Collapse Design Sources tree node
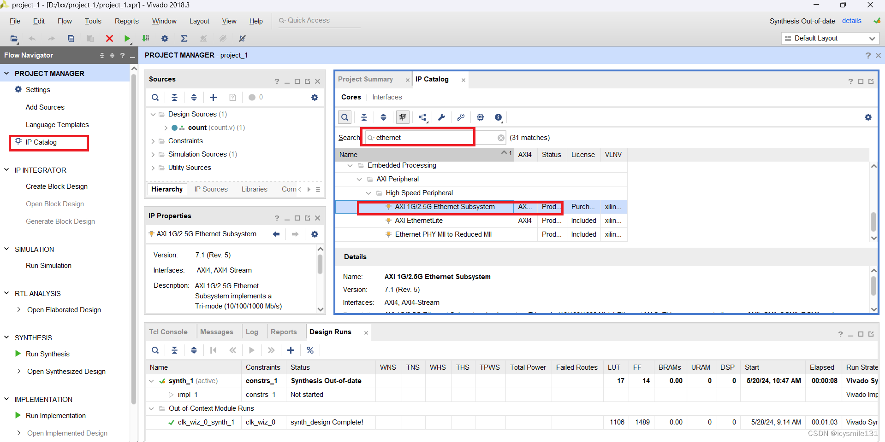The width and height of the screenshot is (885, 442). 153,114
